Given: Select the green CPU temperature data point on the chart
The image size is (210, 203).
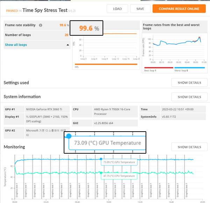Looking at the screenshot, I should (x=101, y=173).
